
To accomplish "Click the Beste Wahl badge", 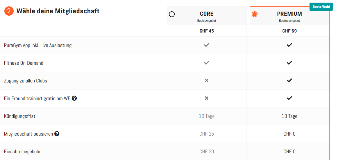I will [x=321, y=7].
